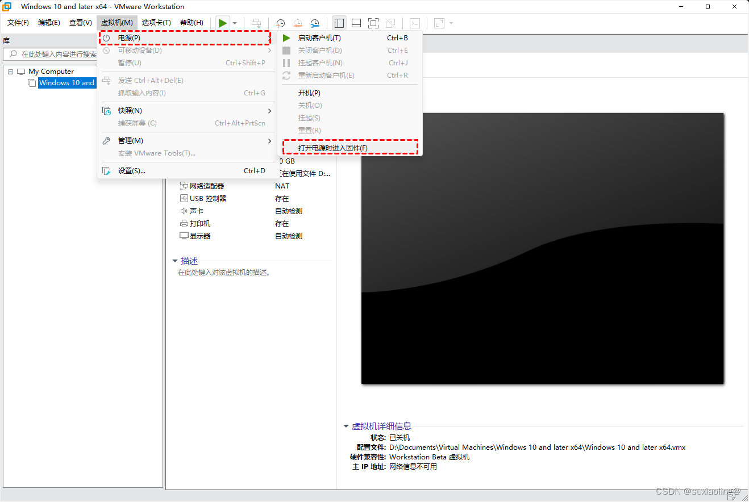This screenshot has width=749, height=502.
Task: Open 设置(S)... from the menu
Action: [x=185, y=170]
